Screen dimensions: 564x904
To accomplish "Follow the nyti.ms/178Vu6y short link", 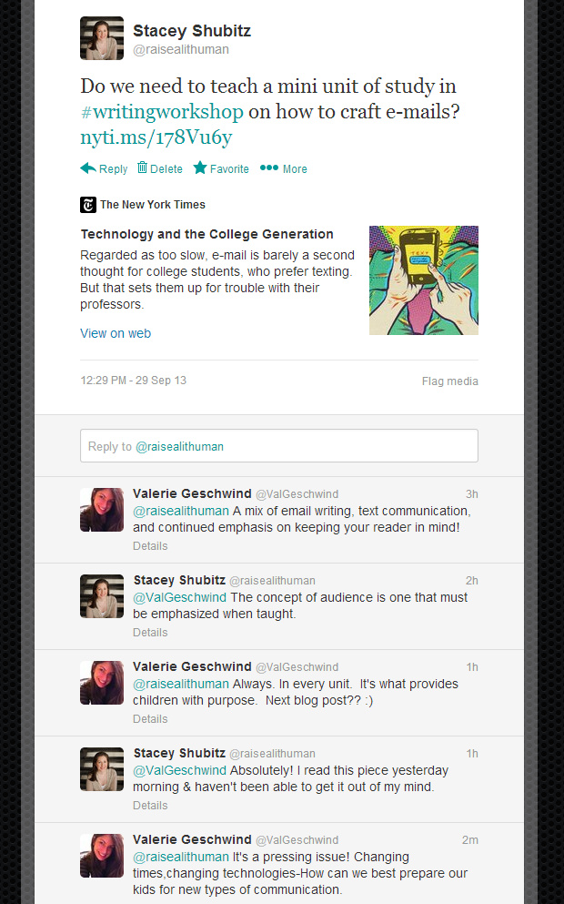I will (156, 137).
